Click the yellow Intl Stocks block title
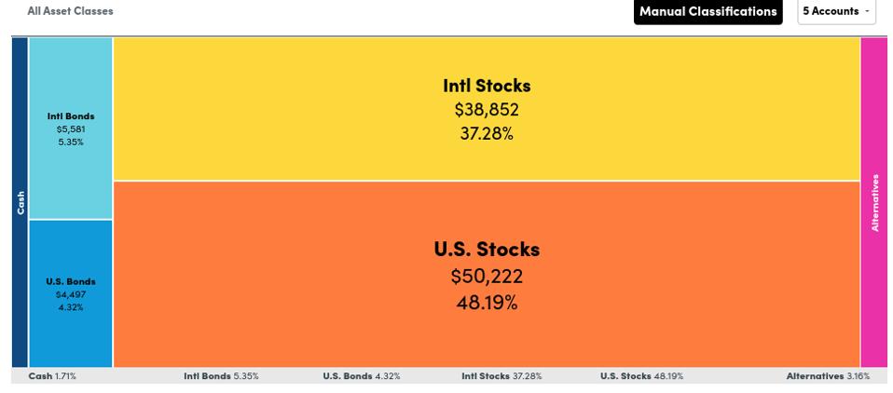The width and height of the screenshot is (893, 393). click(487, 86)
